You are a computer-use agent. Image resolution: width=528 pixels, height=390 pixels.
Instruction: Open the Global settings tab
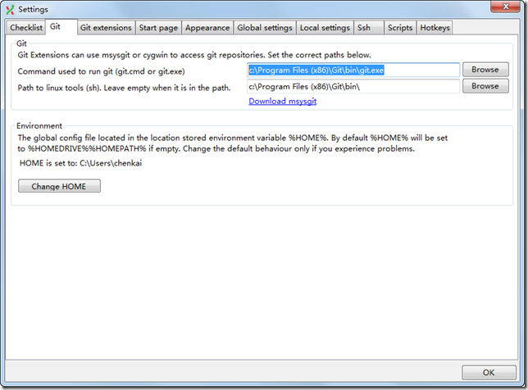pyautogui.click(x=265, y=28)
